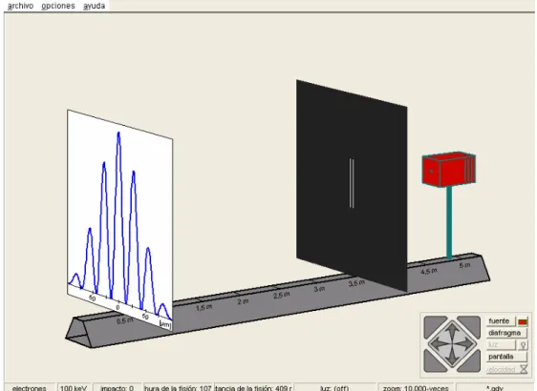Image resolution: width=537 pixels, height=391 pixels.
Task: Click the double slit on the black diaphragm
Action: coord(352,183)
